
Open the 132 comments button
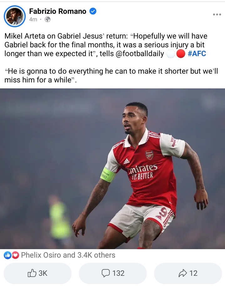(x=112, y=273)
